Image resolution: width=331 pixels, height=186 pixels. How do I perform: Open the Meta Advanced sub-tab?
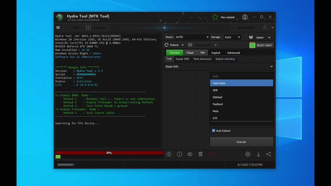pos(202,59)
